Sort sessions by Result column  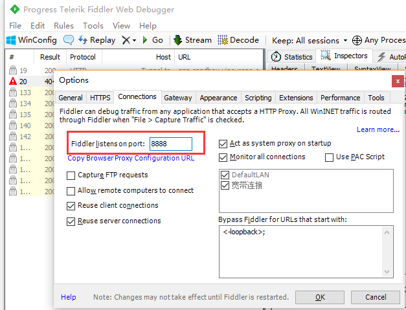50,57
